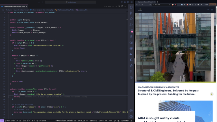Open the MKA site search icon
Image resolution: width=217 pixels, height=122 pixels.
tap(208, 10)
